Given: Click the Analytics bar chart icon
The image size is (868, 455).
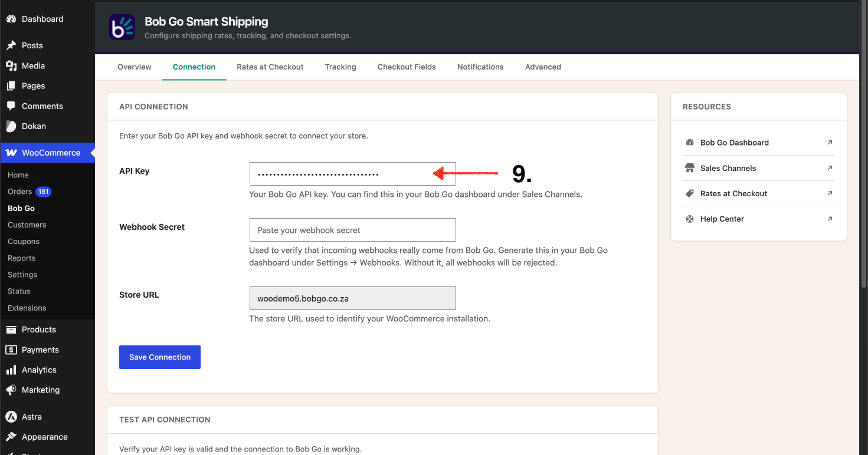Looking at the screenshot, I should (11, 370).
